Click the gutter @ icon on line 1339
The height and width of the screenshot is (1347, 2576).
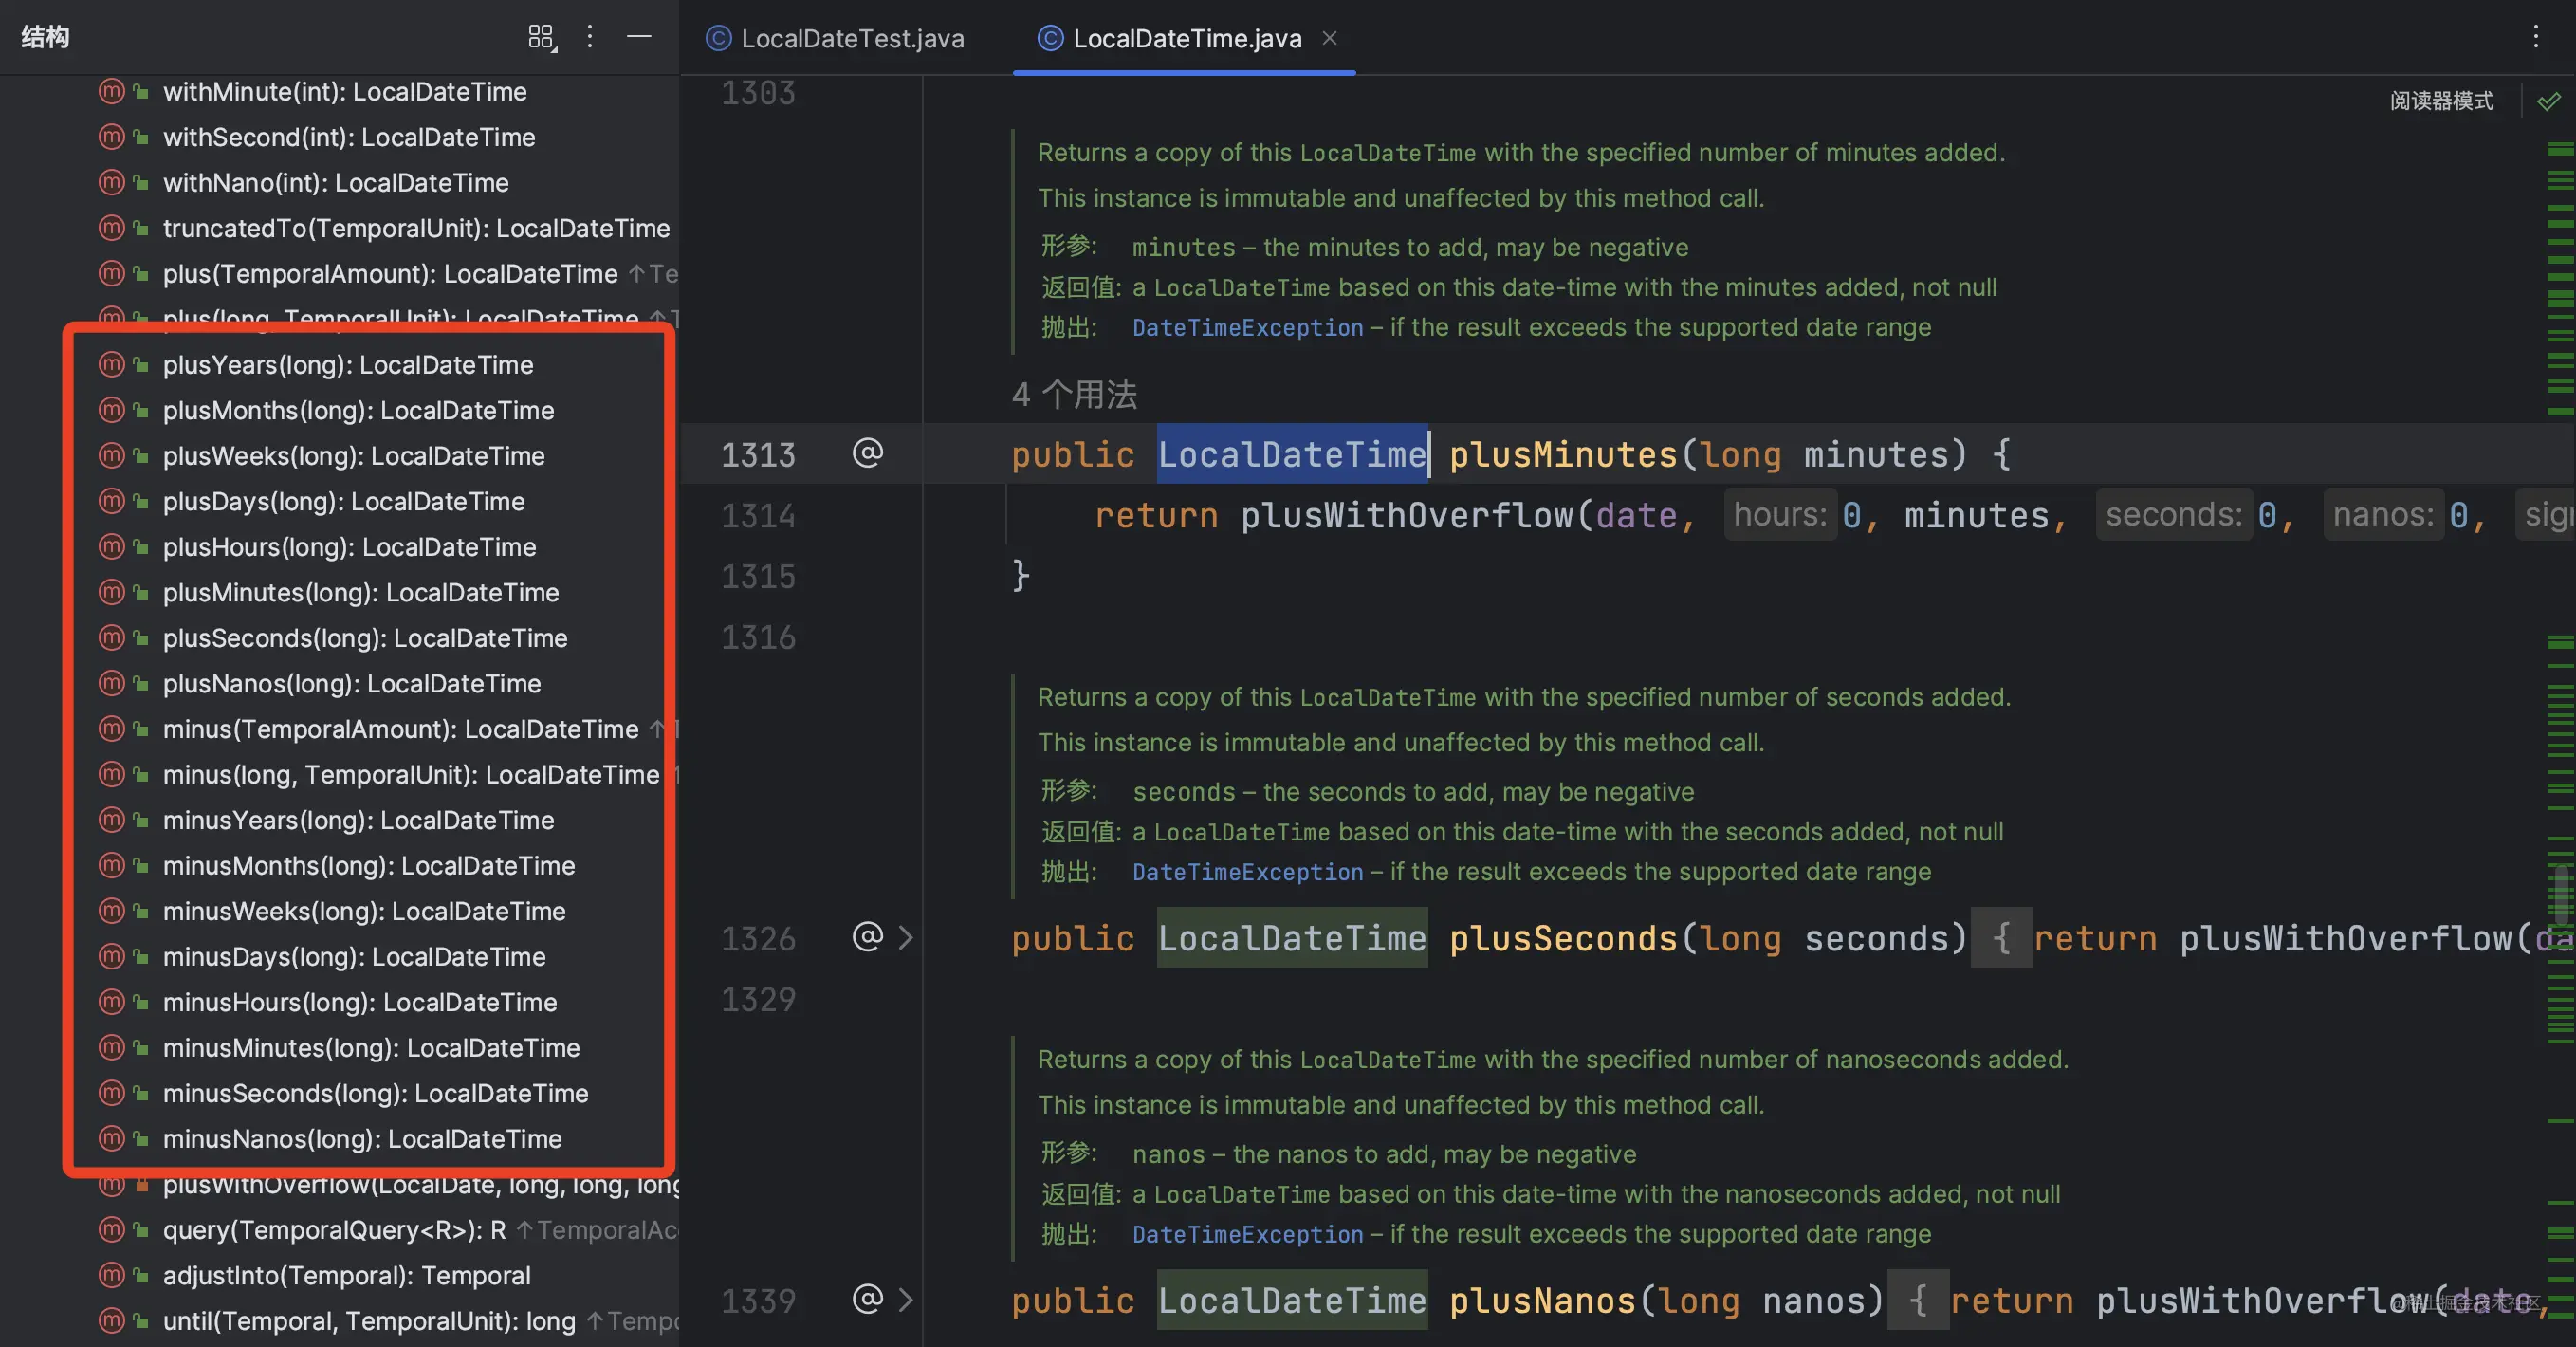867,1299
